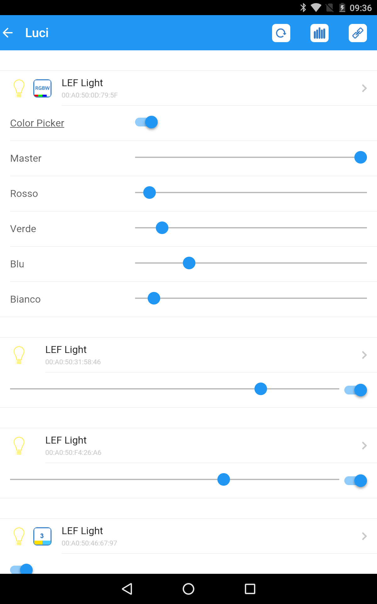This screenshot has height=604, width=377.
Task: Expand details for light 00:A0:50:0D:79:5F
Action: click(364, 88)
